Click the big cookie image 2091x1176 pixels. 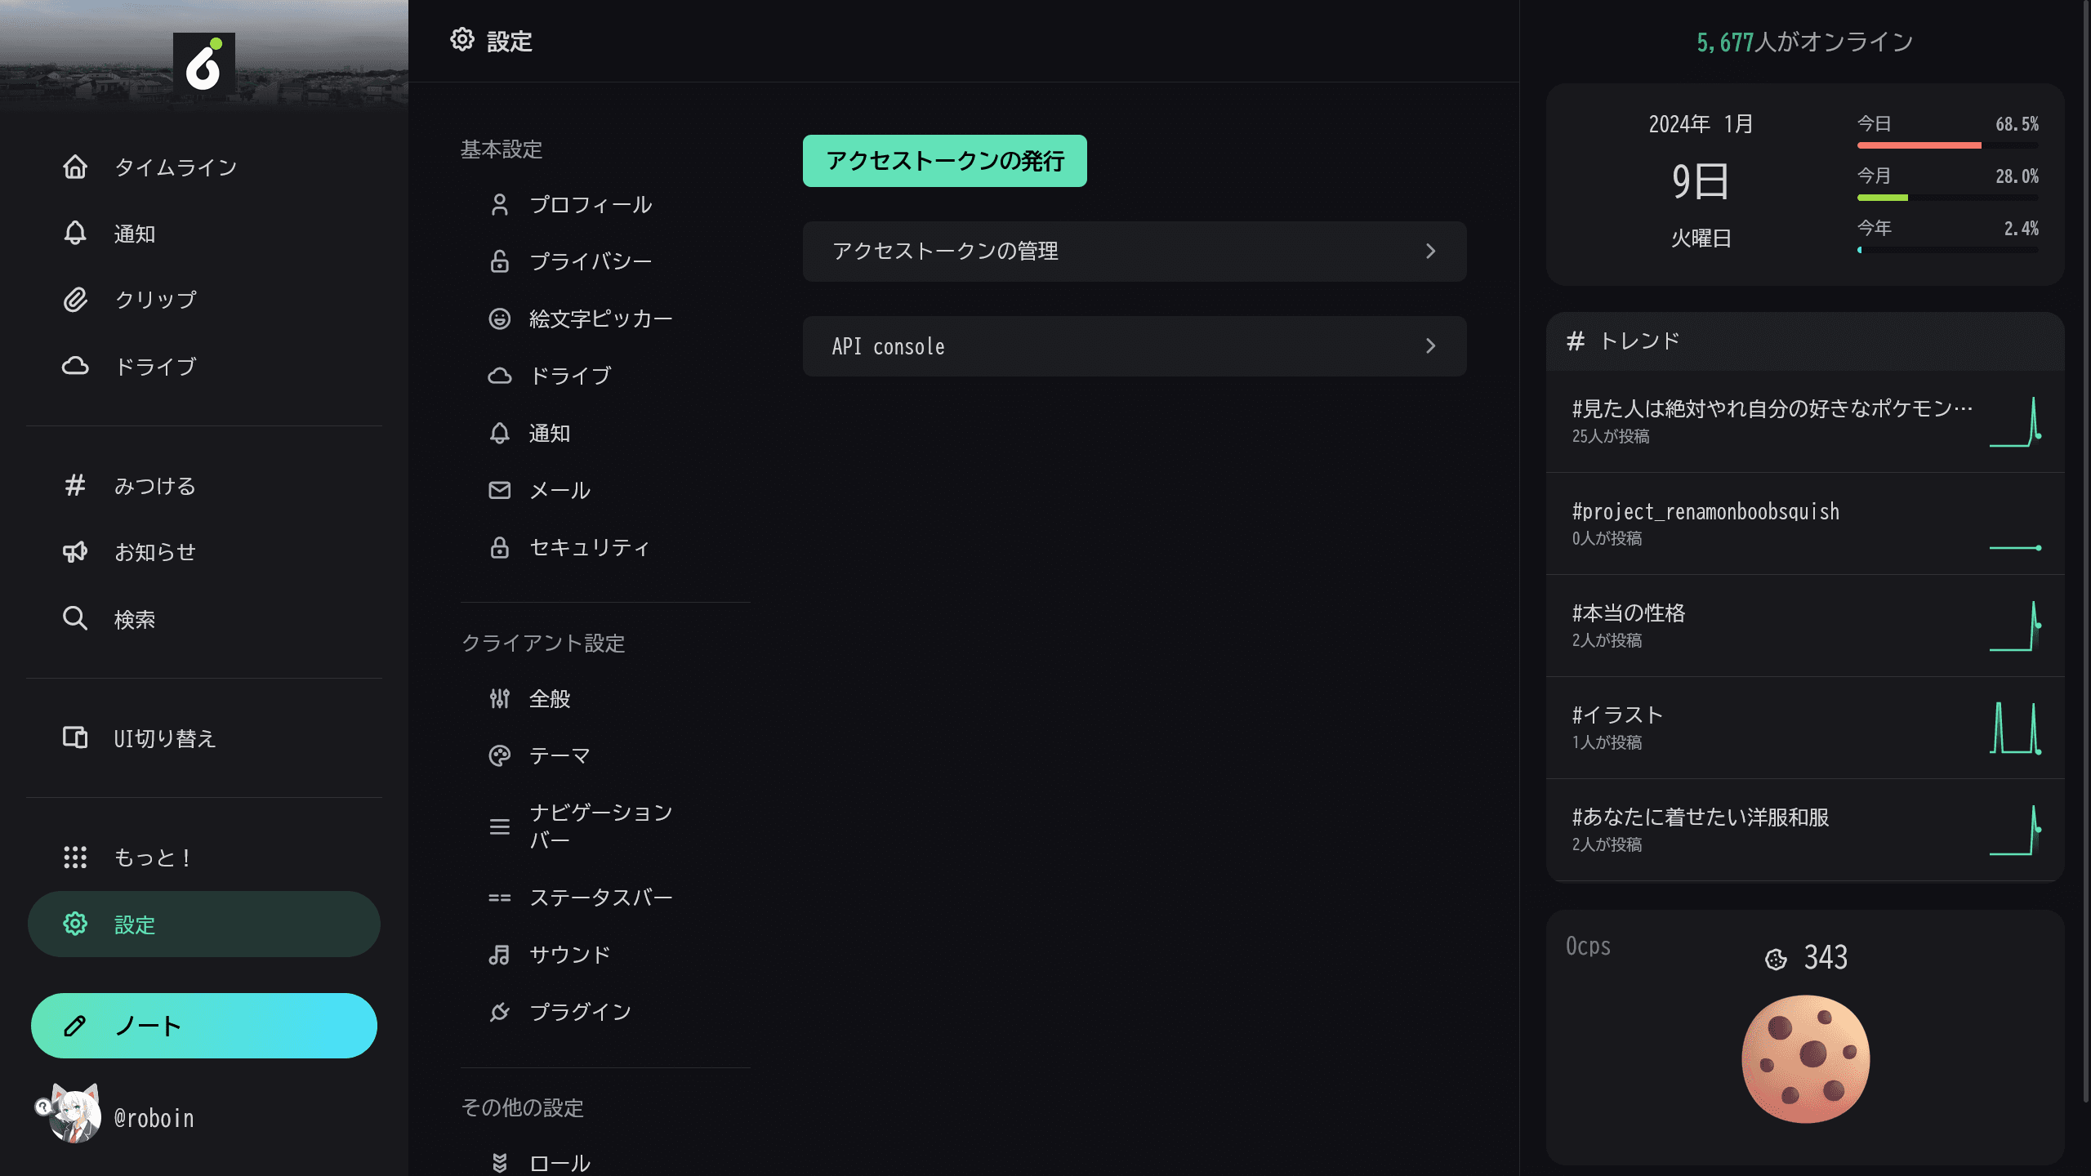pyautogui.click(x=1806, y=1058)
